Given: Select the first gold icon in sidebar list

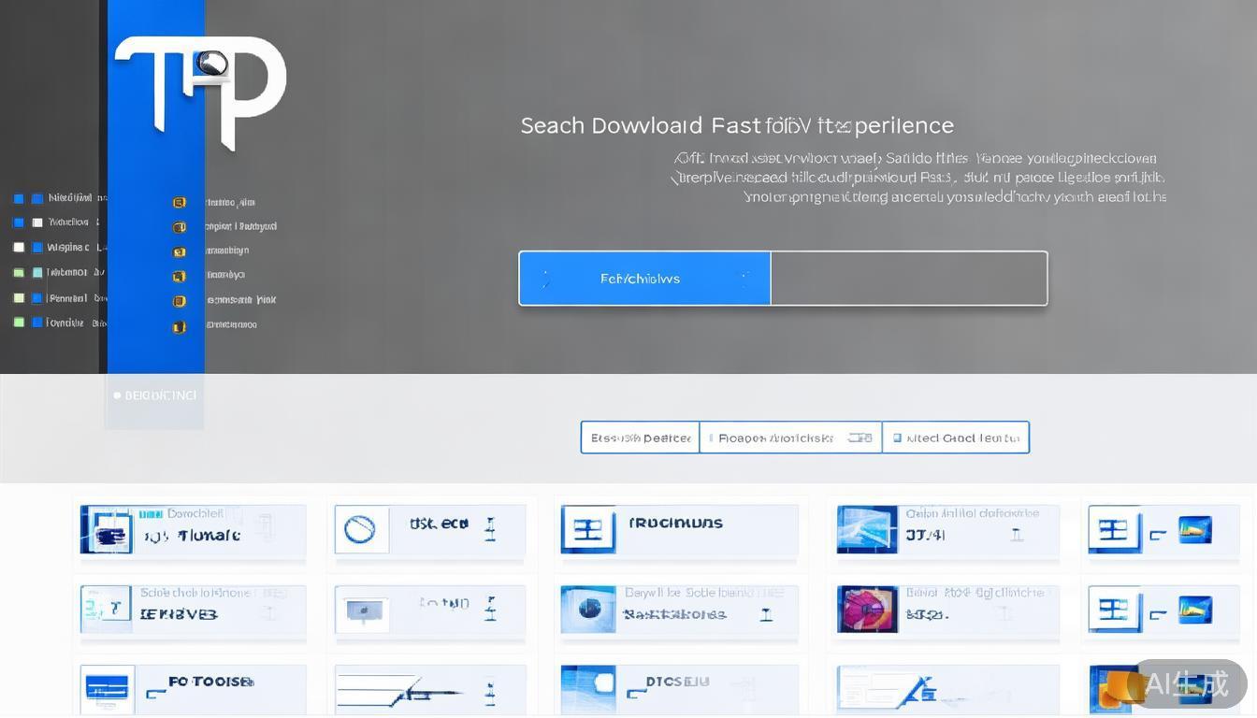Looking at the screenshot, I should pos(180,202).
